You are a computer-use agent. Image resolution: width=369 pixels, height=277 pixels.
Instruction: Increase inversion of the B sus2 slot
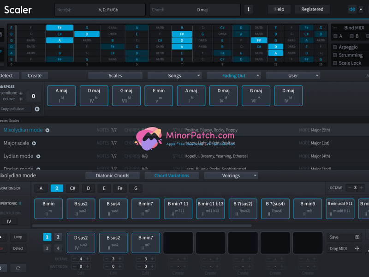pyautogui.click(x=120, y=266)
